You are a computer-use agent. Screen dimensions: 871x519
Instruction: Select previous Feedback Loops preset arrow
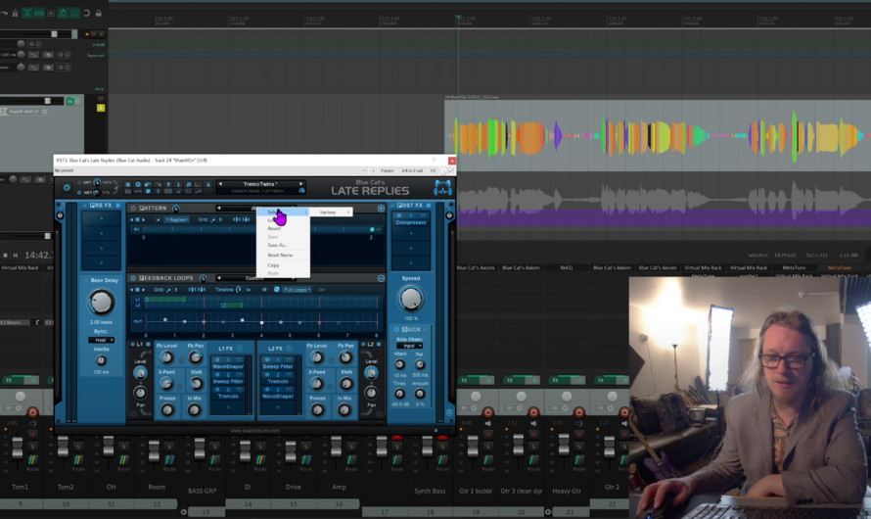pos(219,278)
